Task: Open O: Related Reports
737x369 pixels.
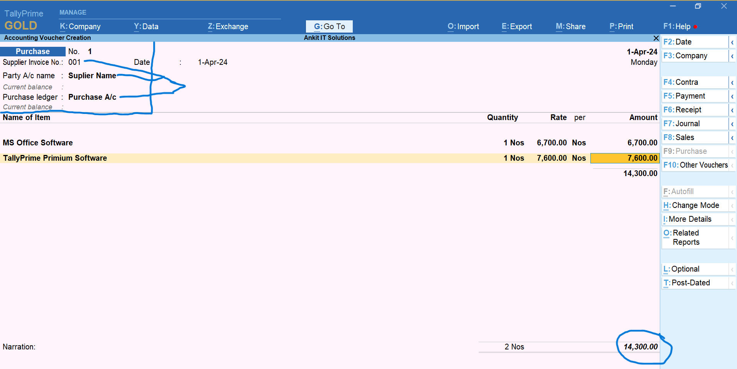Action: 695,237
